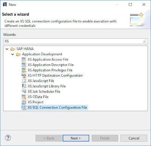This screenshot has height=146, width=151.
Task: Choose XS JavaScript Library File wizard
Action: (x=47, y=86)
